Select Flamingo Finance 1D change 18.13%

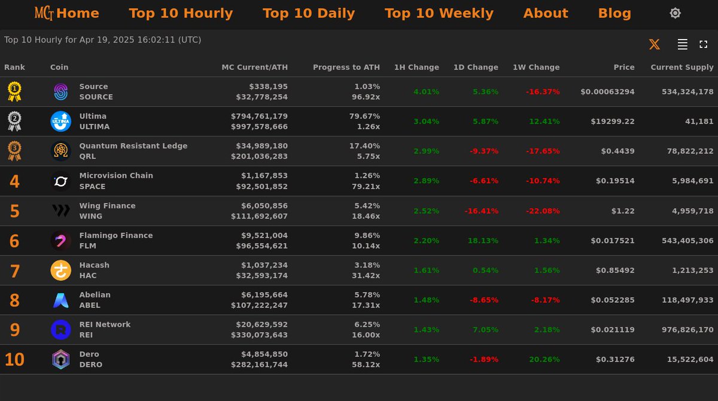coord(483,241)
